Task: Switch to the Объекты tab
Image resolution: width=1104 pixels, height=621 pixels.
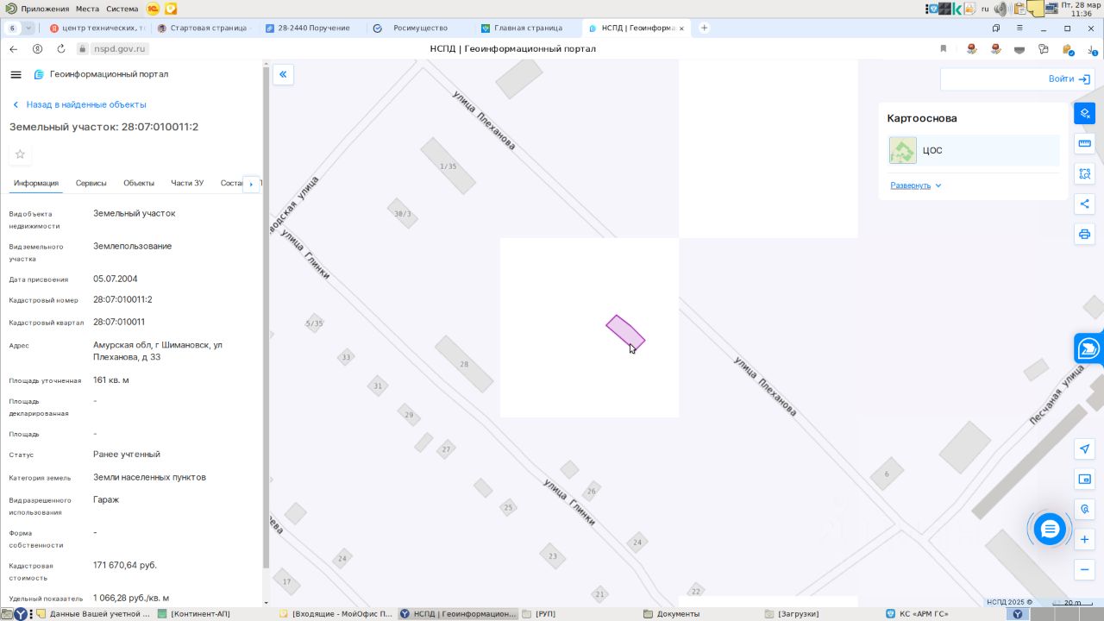Action: coord(139,183)
